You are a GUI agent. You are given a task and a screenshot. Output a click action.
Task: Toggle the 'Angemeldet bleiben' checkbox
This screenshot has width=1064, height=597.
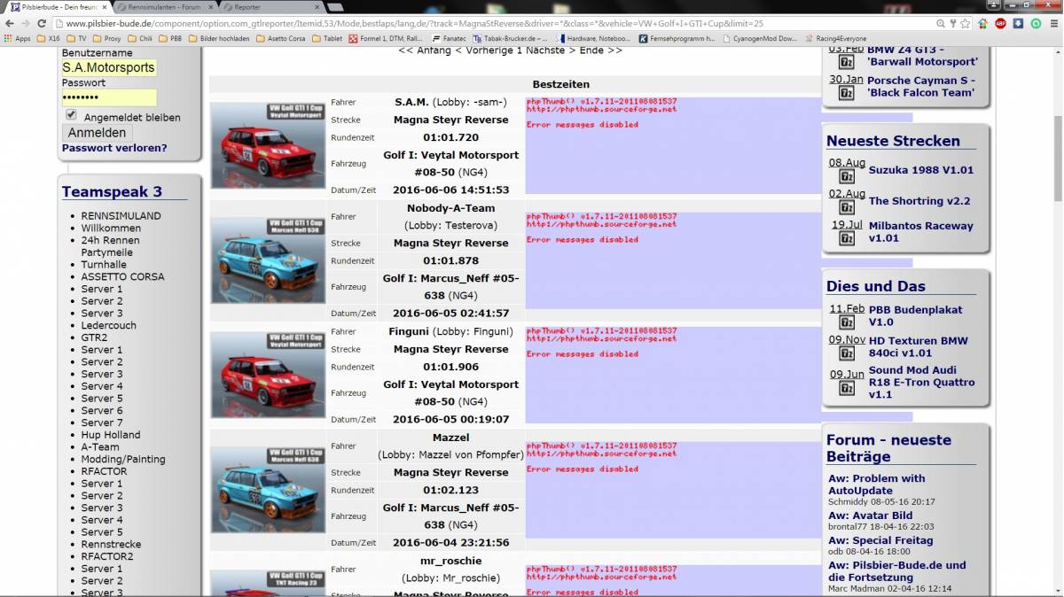[x=71, y=116]
